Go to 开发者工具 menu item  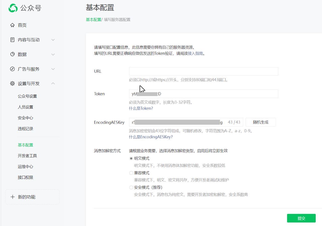click(27, 156)
